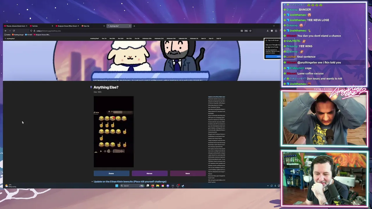Open the Bodycam Shows Officer Shooting tab

tap(67, 26)
